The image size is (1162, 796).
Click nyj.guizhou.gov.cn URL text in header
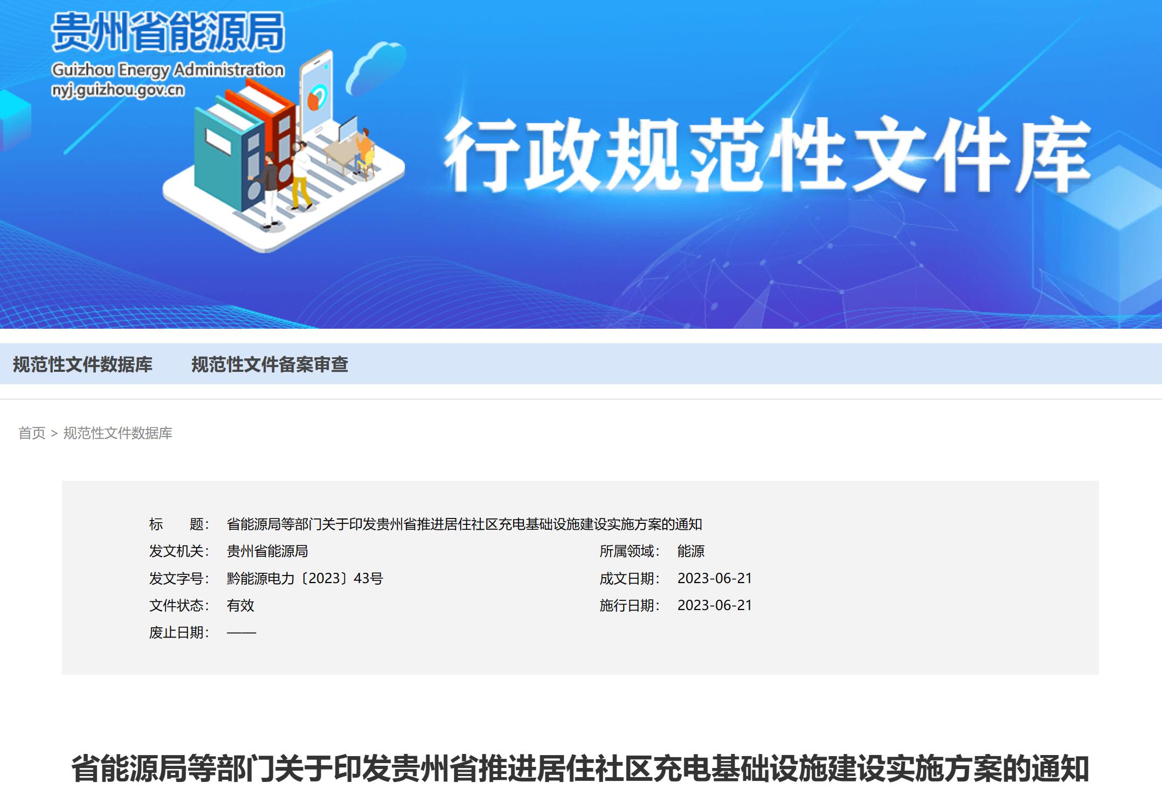(x=118, y=90)
